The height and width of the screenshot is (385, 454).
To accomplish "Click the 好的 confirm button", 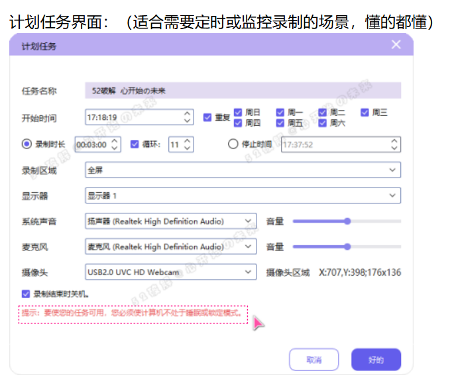I will [x=376, y=360].
